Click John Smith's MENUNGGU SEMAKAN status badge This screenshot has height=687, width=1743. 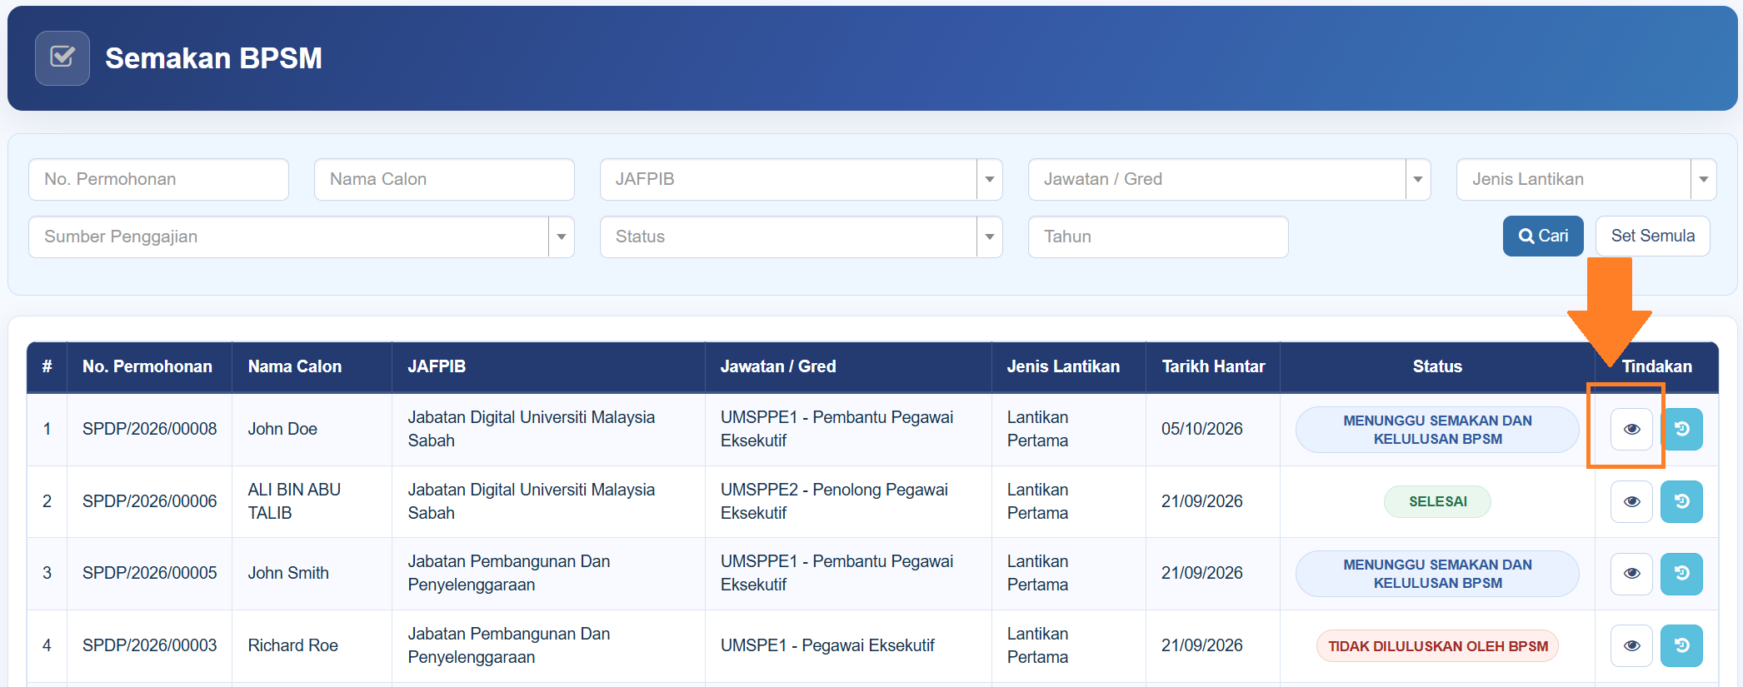click(x=1437, y=574)
